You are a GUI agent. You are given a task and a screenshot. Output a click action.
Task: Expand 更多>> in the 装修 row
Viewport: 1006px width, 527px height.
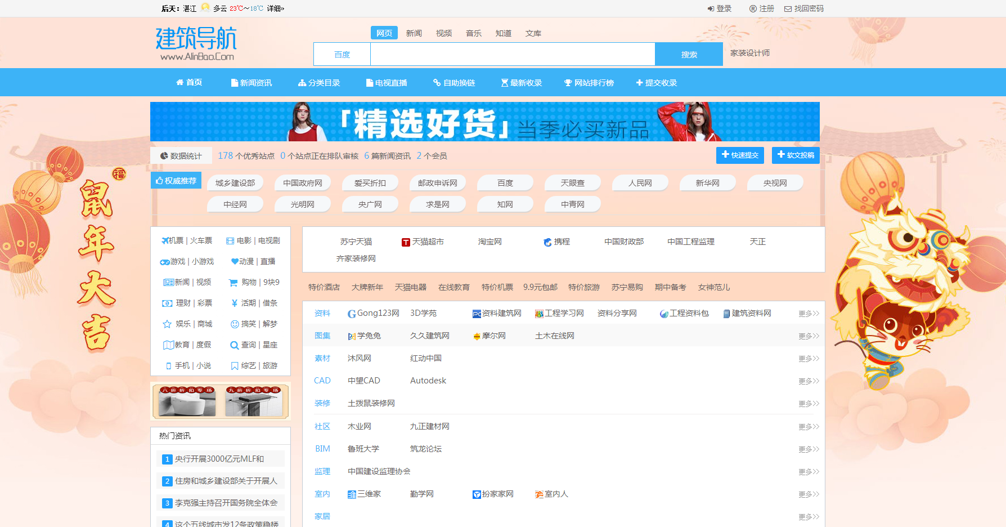(x=809, y=404)
